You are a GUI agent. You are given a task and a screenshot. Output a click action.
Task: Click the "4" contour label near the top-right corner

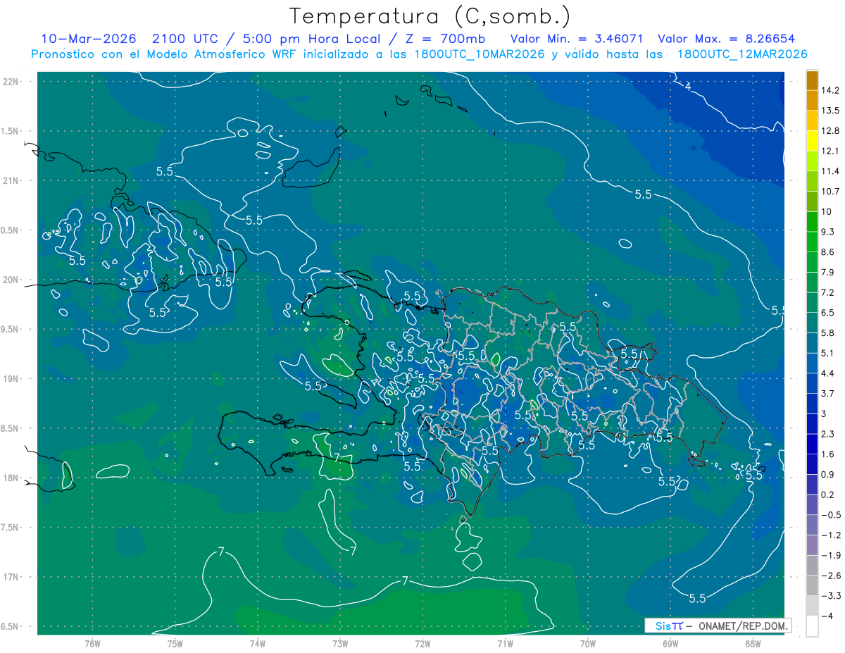coord(688,86)
